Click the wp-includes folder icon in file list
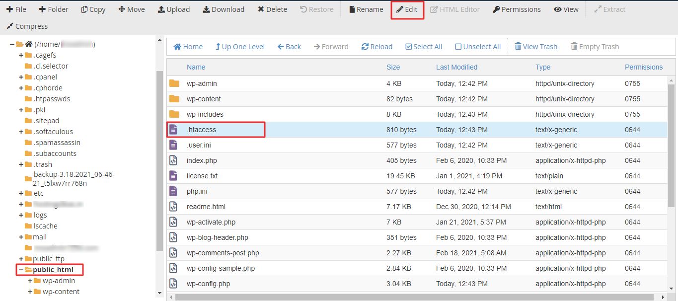The width and height of the screenshot is (678, 301). click(174, 114)
